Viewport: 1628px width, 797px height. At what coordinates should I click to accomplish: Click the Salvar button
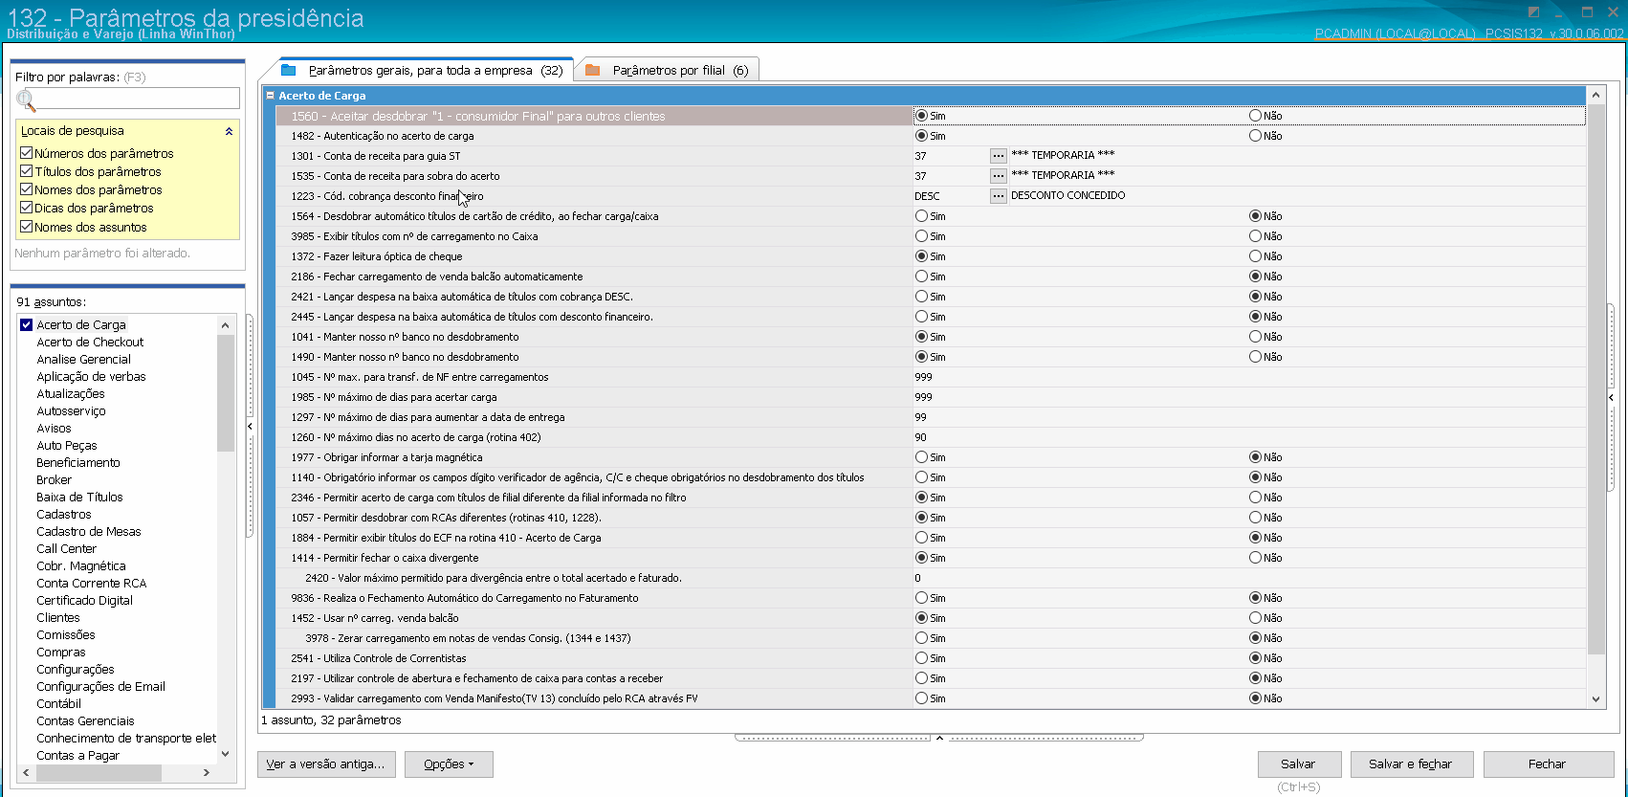click(x=1298, y=764)
